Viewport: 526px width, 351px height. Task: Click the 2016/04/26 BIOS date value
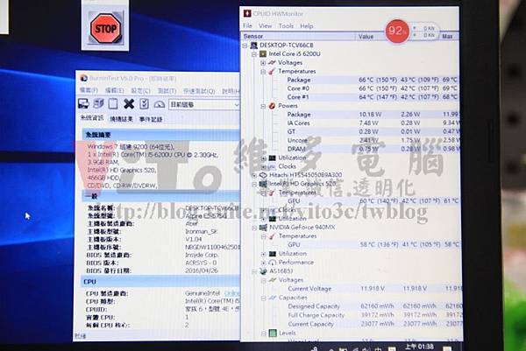point(202,270)
